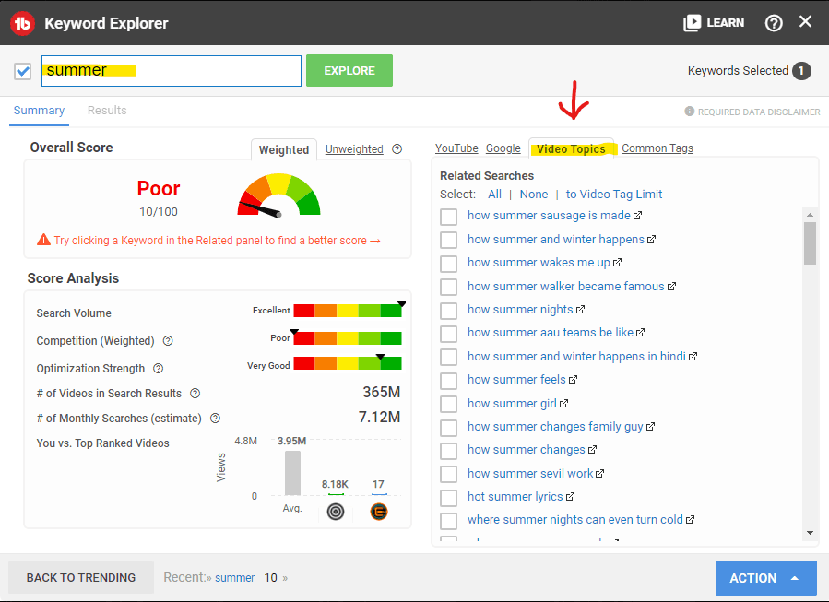Close the Keyword Explorer window
The width and height of the screenshot is (829, 602).
[805, 22]
